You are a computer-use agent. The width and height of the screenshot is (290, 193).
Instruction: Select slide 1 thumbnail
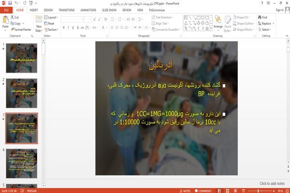pos(22,58)
